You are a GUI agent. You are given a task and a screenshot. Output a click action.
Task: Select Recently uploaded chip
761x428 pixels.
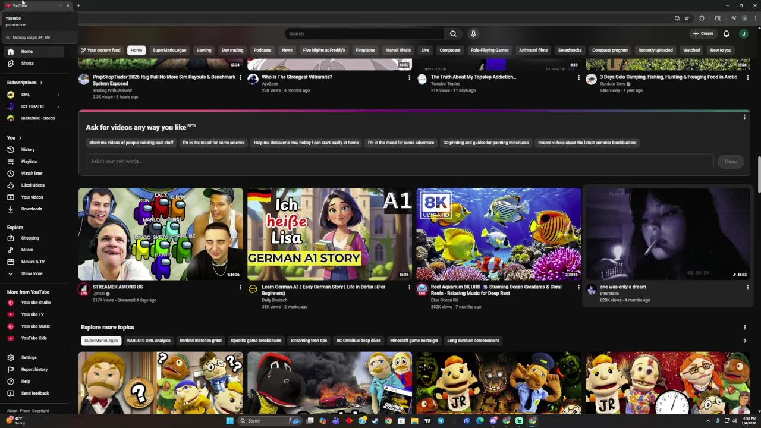pos(655,50)
